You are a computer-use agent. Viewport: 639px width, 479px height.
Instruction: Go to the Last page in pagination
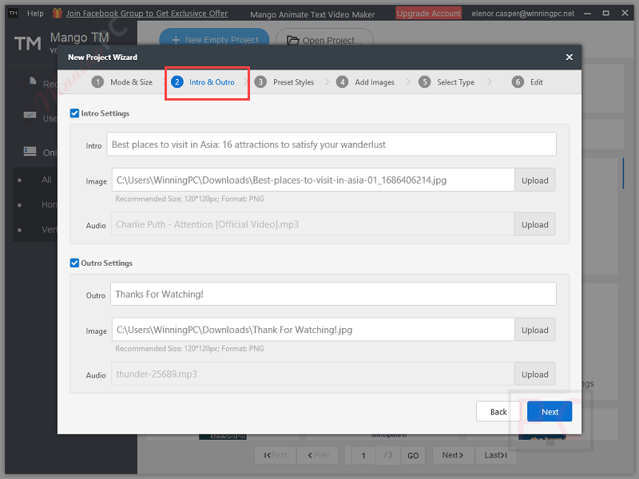pos(495,455)
